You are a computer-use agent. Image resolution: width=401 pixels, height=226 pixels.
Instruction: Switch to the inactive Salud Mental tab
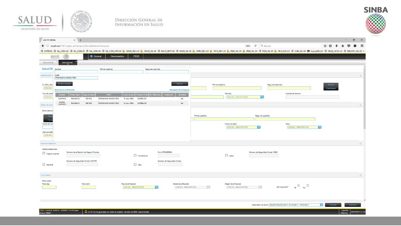click(49, 62)
